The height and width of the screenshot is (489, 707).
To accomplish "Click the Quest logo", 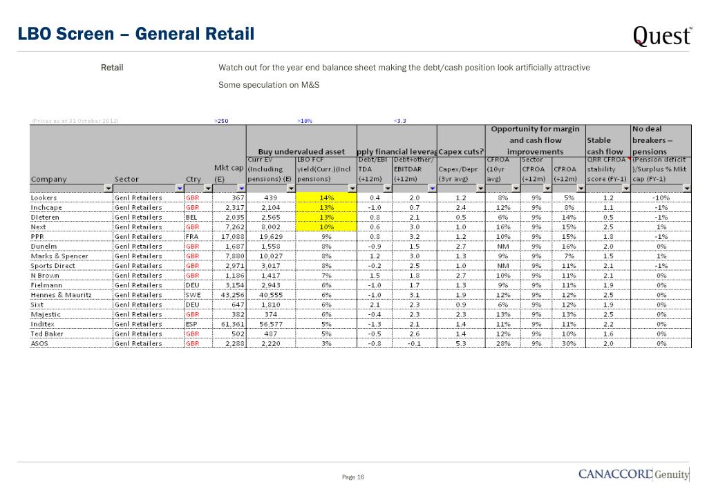I will coord(661,36).
